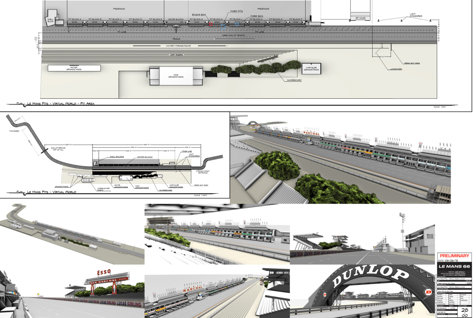The image size is (476, 318).
Task: Click the drawn-by R. Woodruff field
Action: (x=443, y=308)
